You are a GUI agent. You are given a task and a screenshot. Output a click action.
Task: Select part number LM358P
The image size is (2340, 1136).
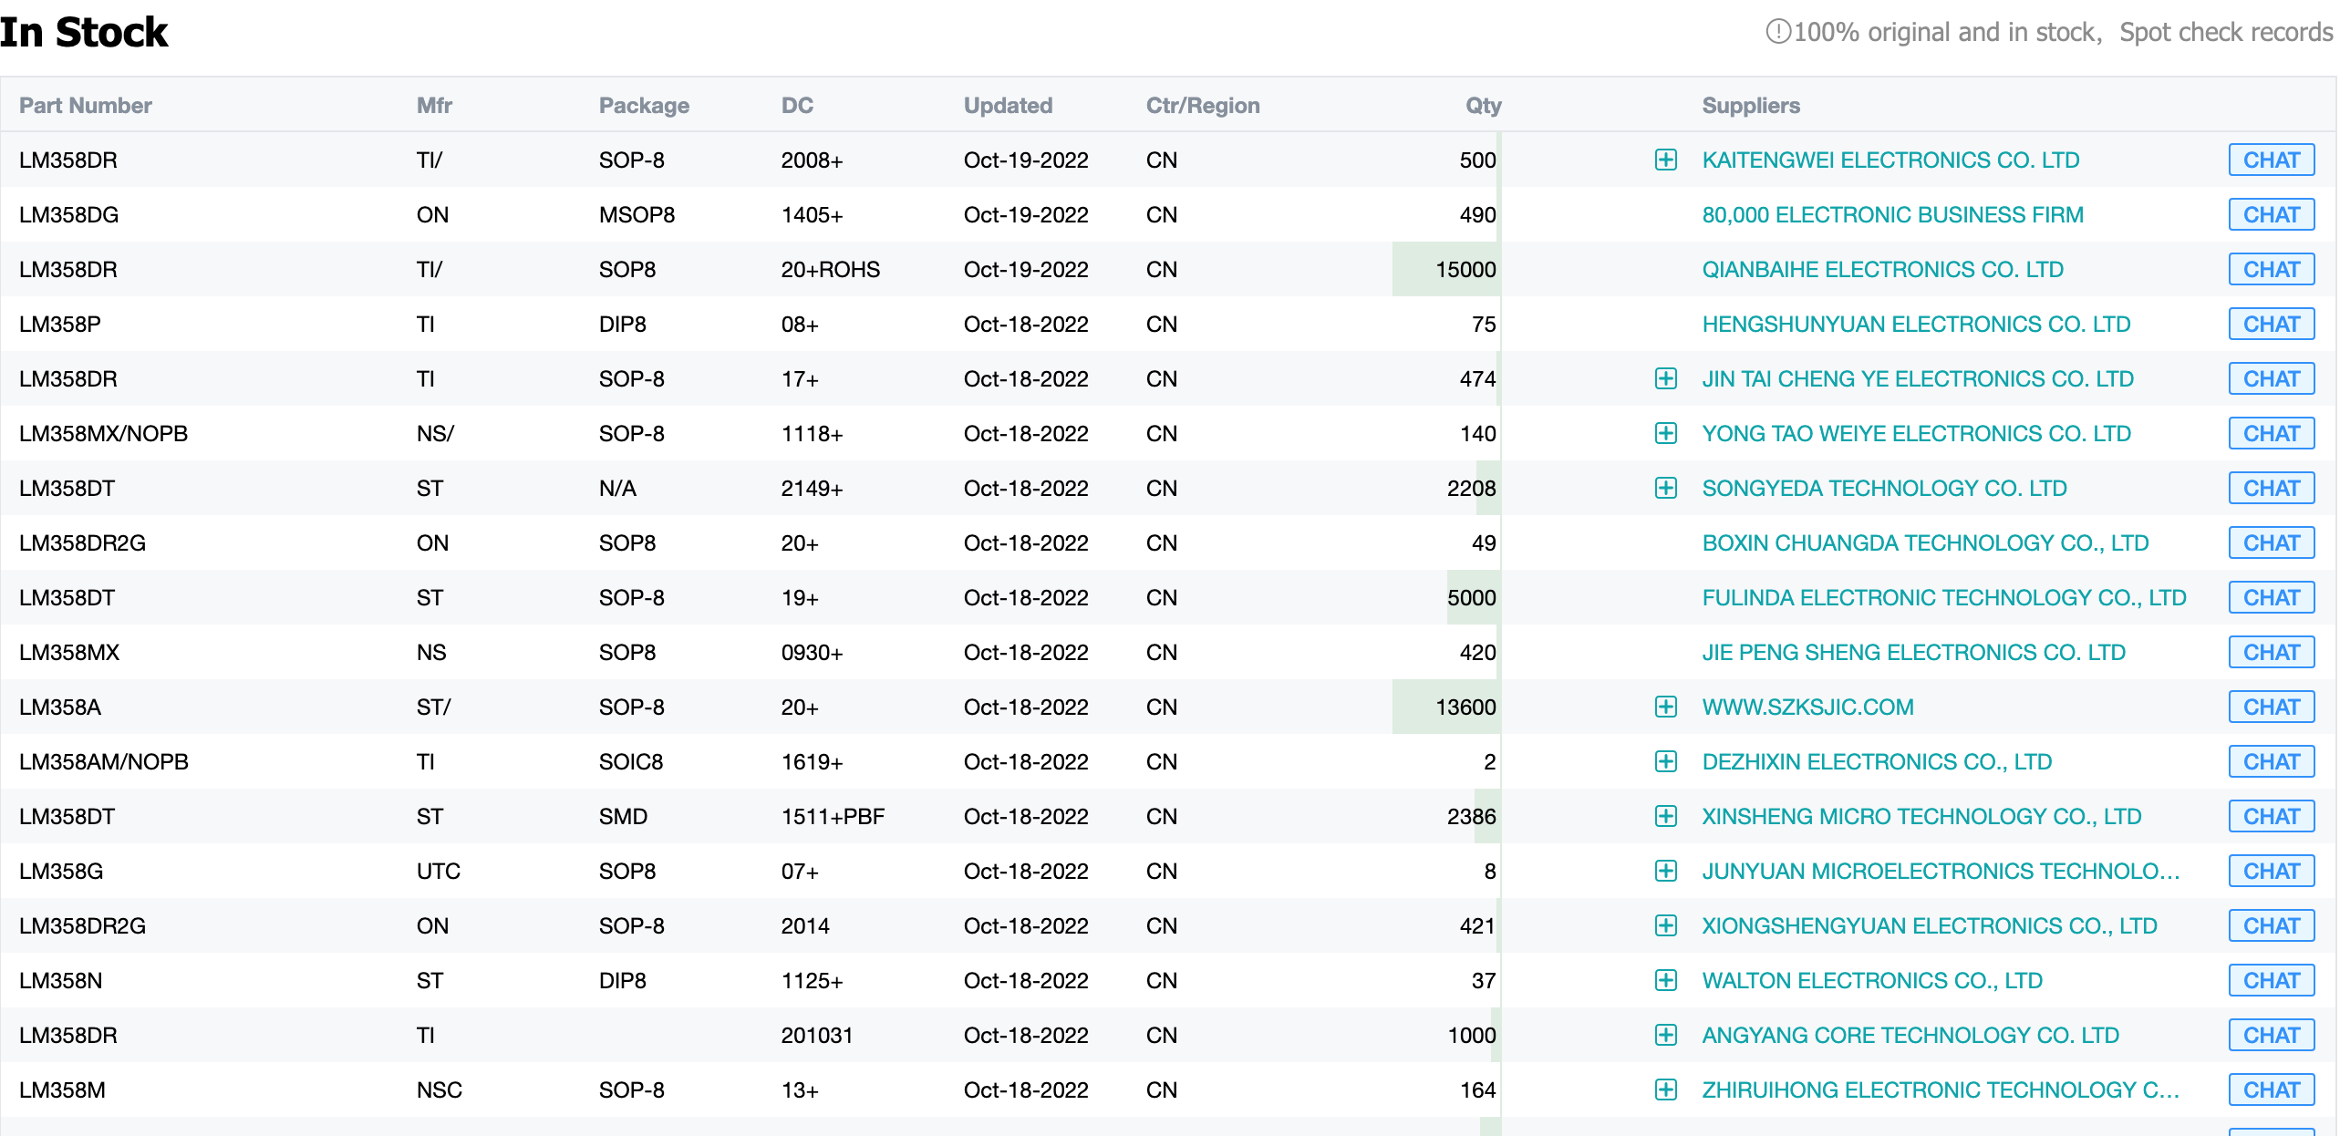pyautogui.click(x=59, y=324)
